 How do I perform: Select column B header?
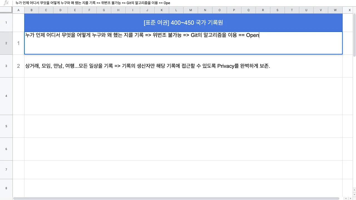point(31,10)
